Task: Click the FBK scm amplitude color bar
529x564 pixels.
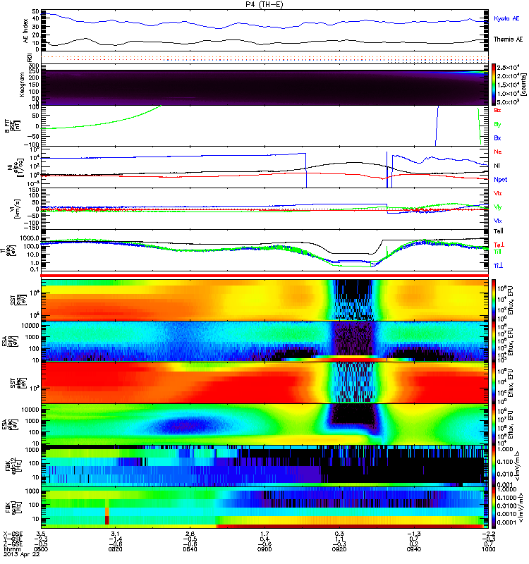Action: pyautogui.click(x=494, y=507)
